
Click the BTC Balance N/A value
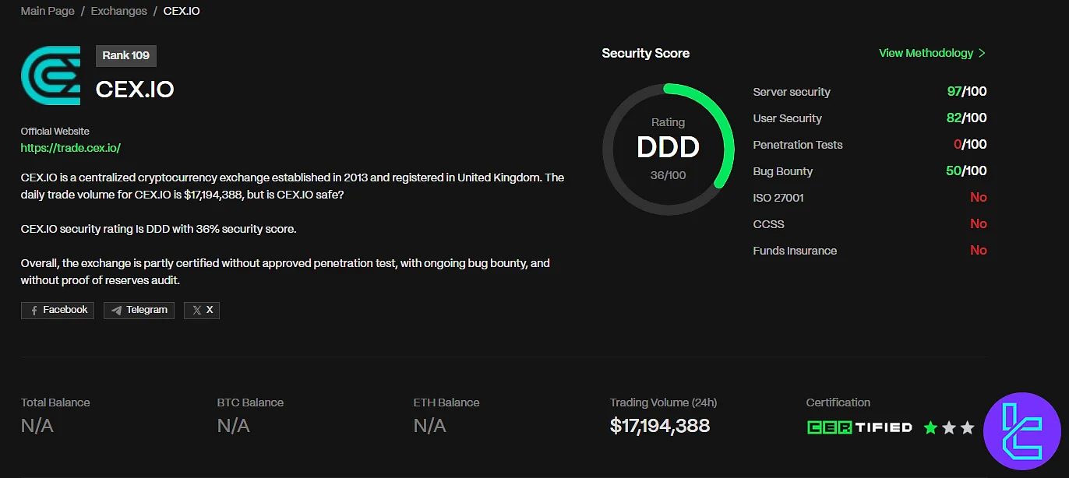[234, 426]
